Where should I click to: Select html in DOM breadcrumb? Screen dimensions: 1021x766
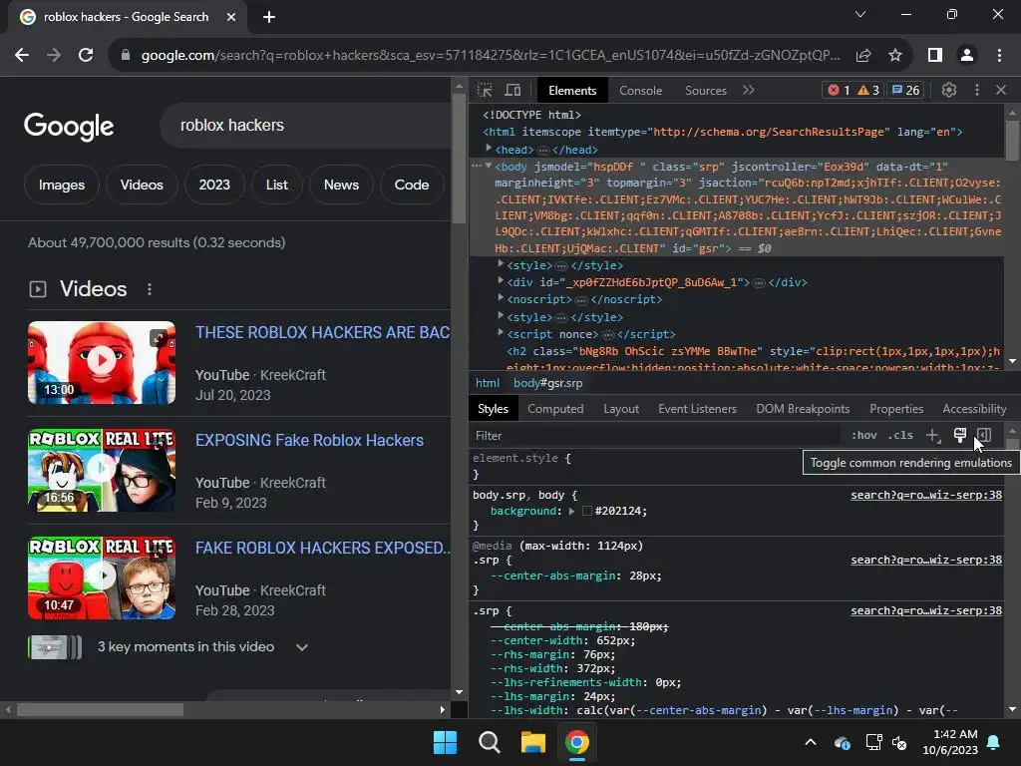click(x=487, y=383)
